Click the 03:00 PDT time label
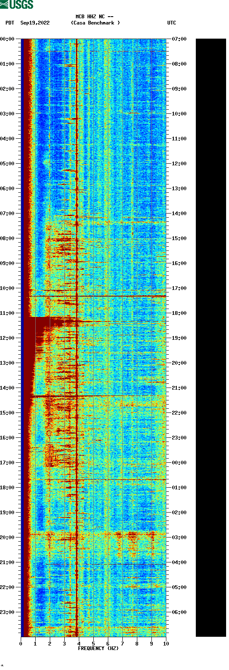Image resolution: width=229 pixels, height=670 pixels. pos(7,114)
